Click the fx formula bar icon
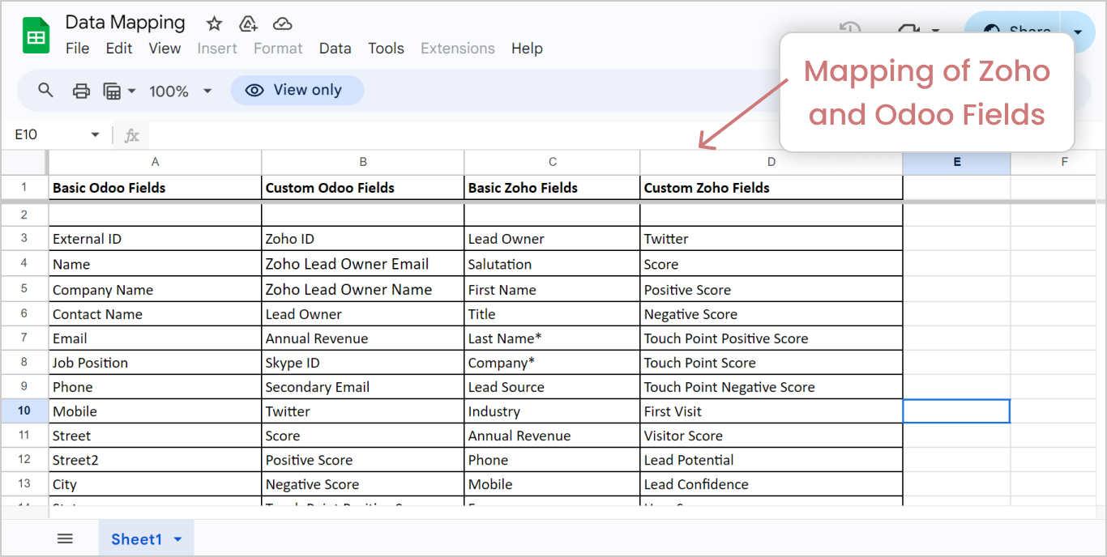The image size is (1107, 557). click(130, 134)
